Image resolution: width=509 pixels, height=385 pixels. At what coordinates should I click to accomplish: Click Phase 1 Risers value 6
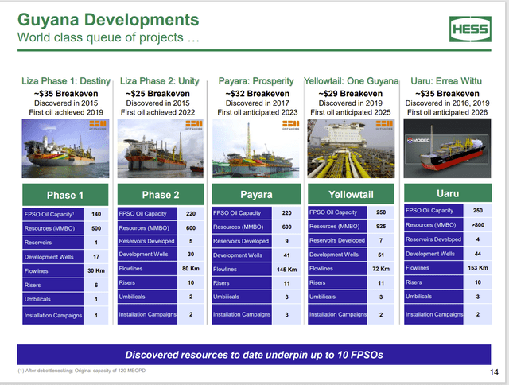96,285
